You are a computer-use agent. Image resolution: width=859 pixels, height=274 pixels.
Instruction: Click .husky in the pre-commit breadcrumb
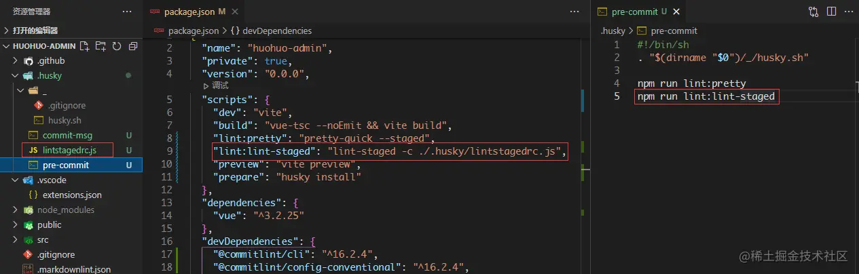pyautogui.click(x=614, y=31)
